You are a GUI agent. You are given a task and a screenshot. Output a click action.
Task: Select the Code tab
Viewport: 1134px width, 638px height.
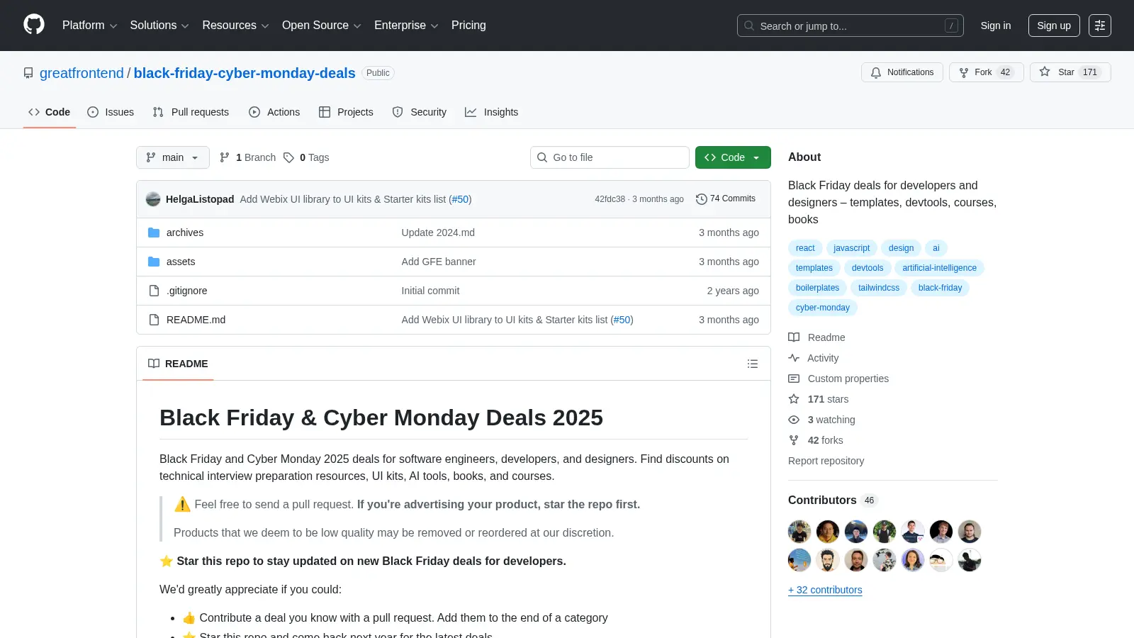(x=50, y=112)
